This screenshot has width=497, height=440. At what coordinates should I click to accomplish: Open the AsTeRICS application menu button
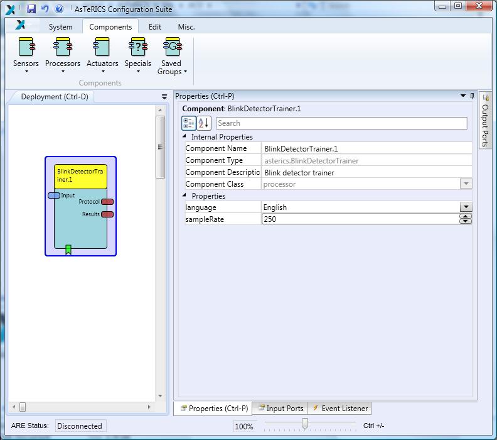[21, 25]
